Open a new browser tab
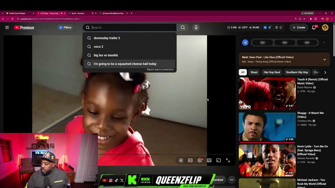Viewport: 335px width, 188px height. pos(132,13)
